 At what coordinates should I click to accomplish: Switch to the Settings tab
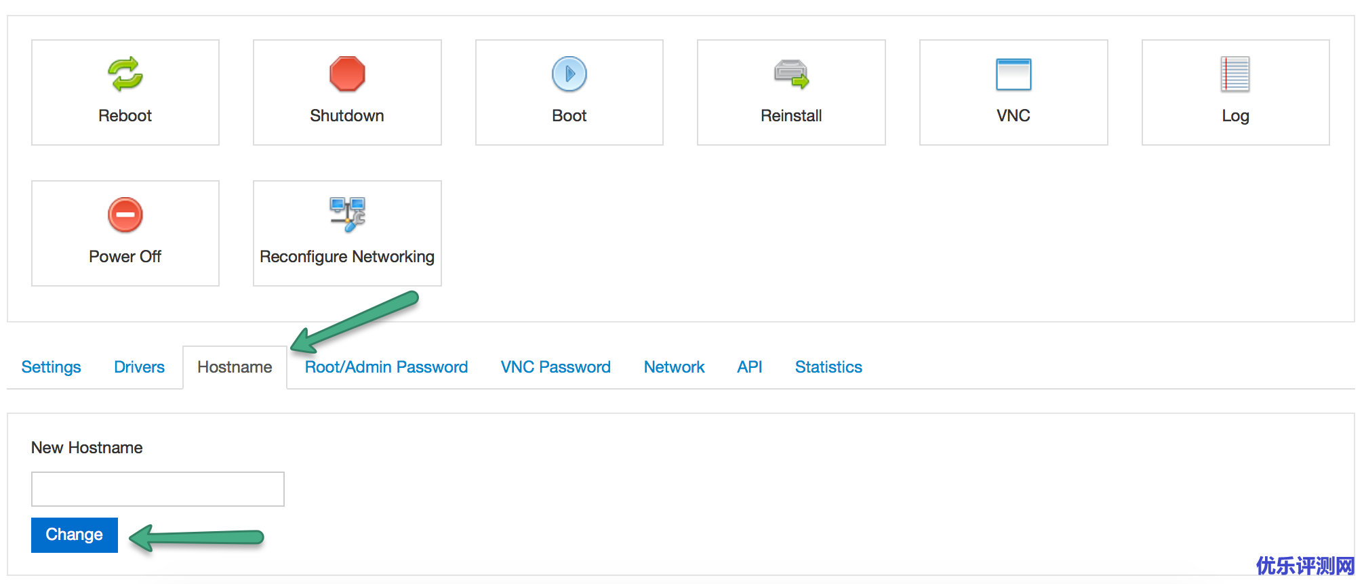(x=52, y=367)
